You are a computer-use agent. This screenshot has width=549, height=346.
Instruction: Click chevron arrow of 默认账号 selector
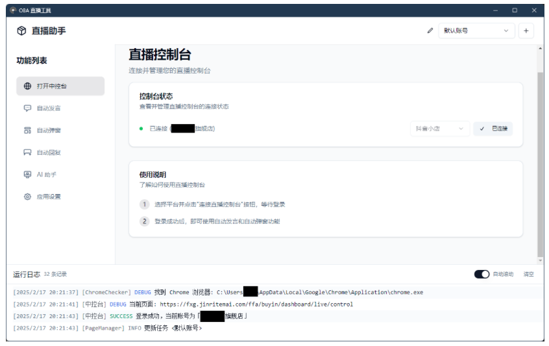[x=506, y=31]
